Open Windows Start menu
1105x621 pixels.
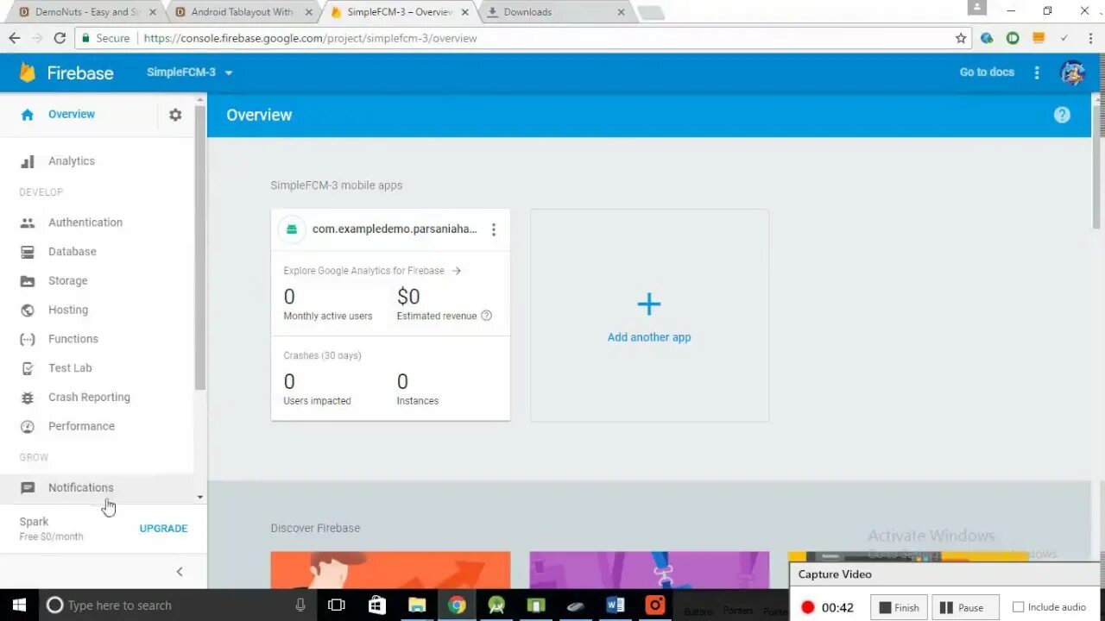click(x=18, y=605)
